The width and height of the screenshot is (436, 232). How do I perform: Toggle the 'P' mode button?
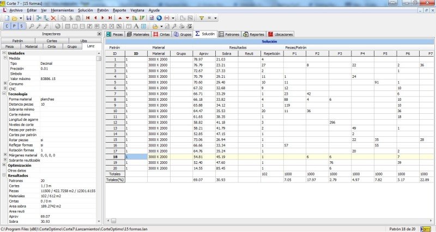click(14, 26)
